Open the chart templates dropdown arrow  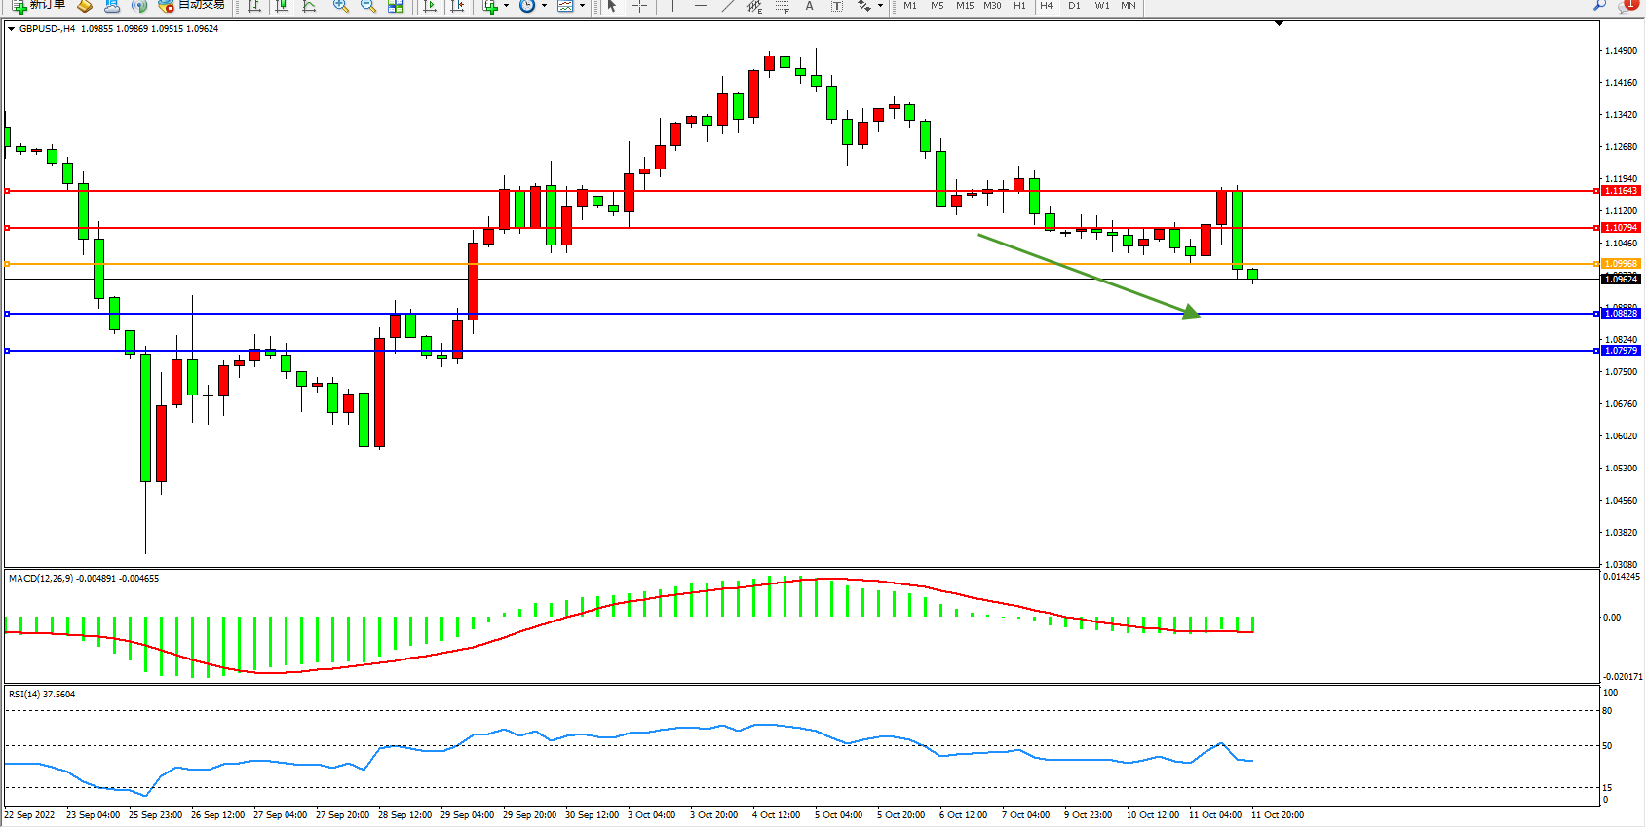coord(583,6)
